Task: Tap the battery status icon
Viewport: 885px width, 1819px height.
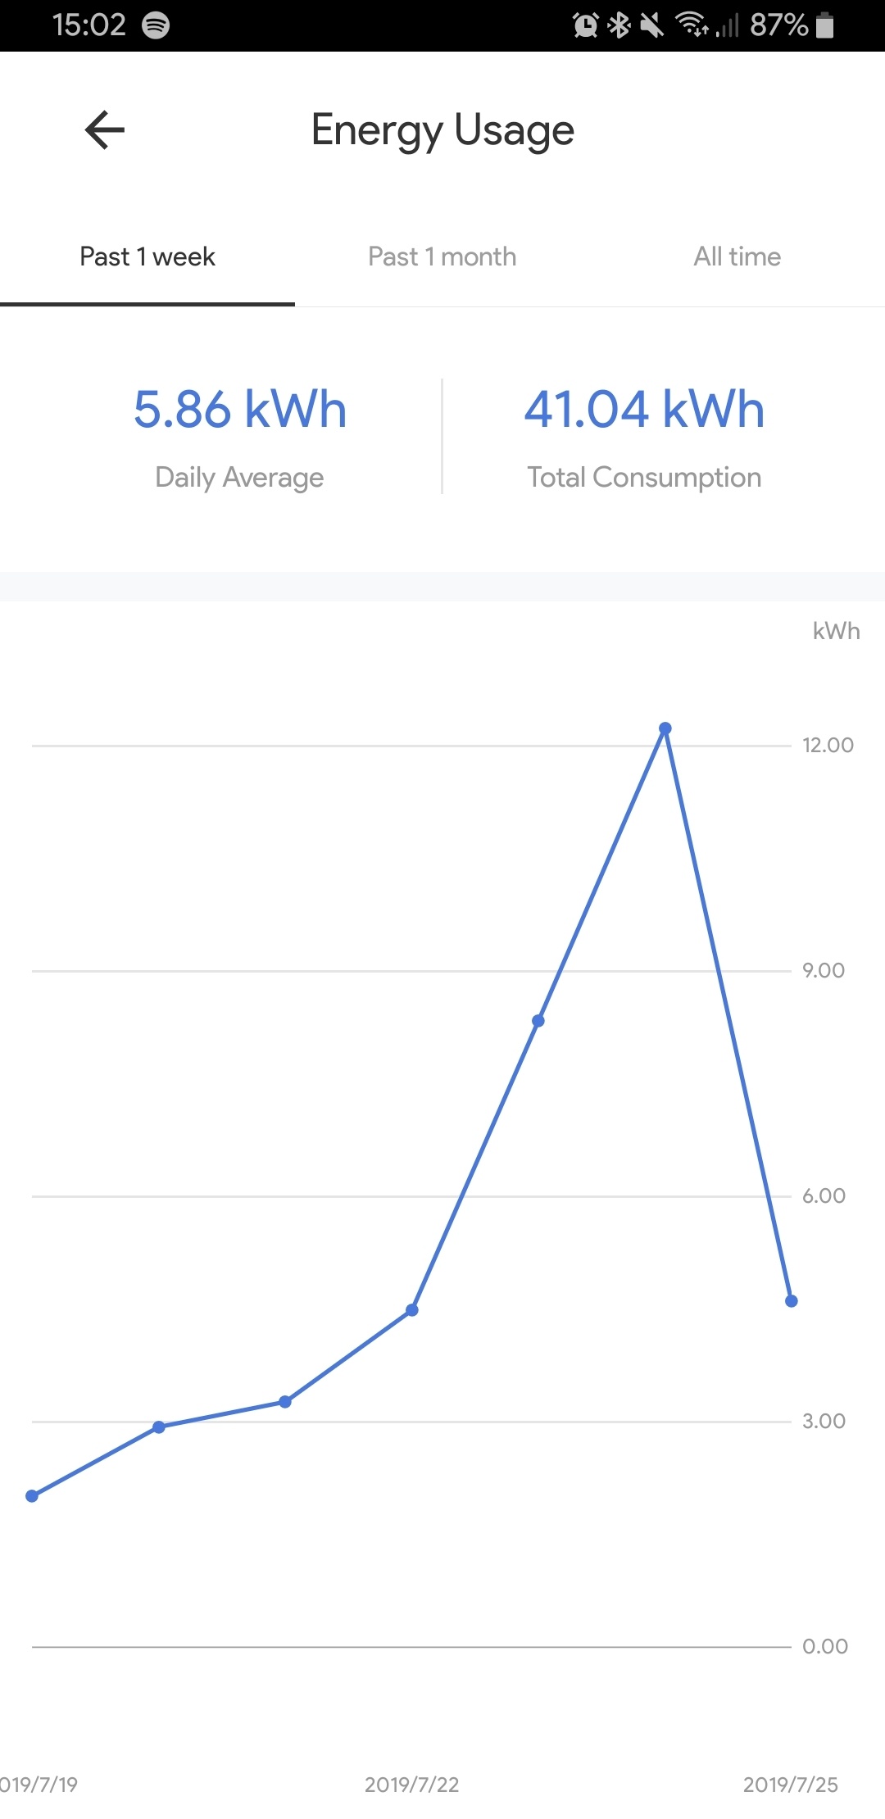Action: pyautogui.click(x=825, y=25)
